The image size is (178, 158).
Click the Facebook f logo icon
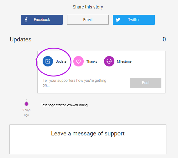click(x=26, y=20)
